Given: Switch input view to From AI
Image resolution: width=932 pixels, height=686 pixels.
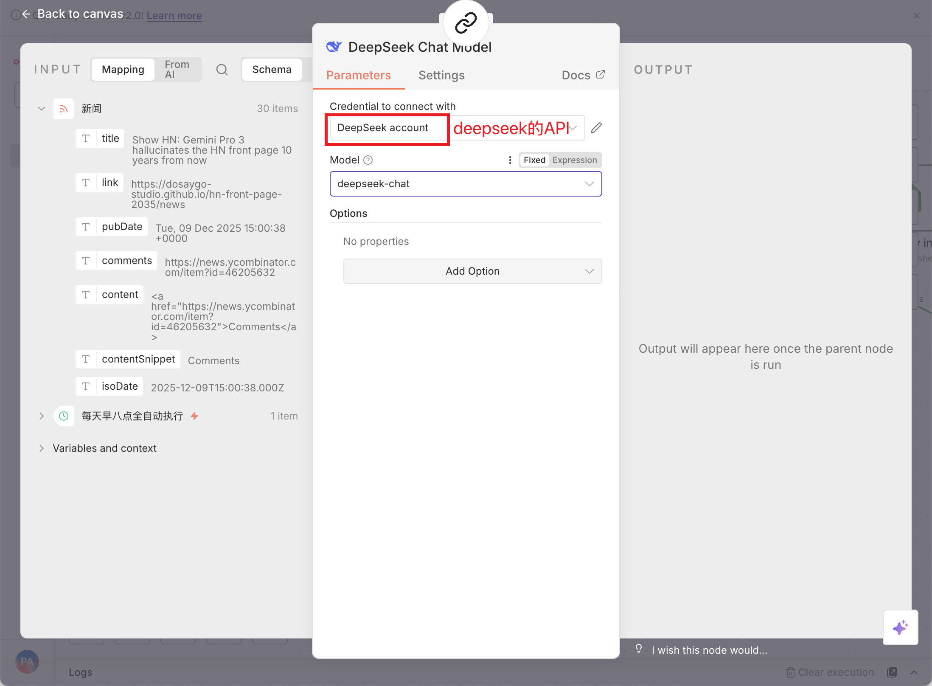Looking at the screenshot, I should coord(177,70).
